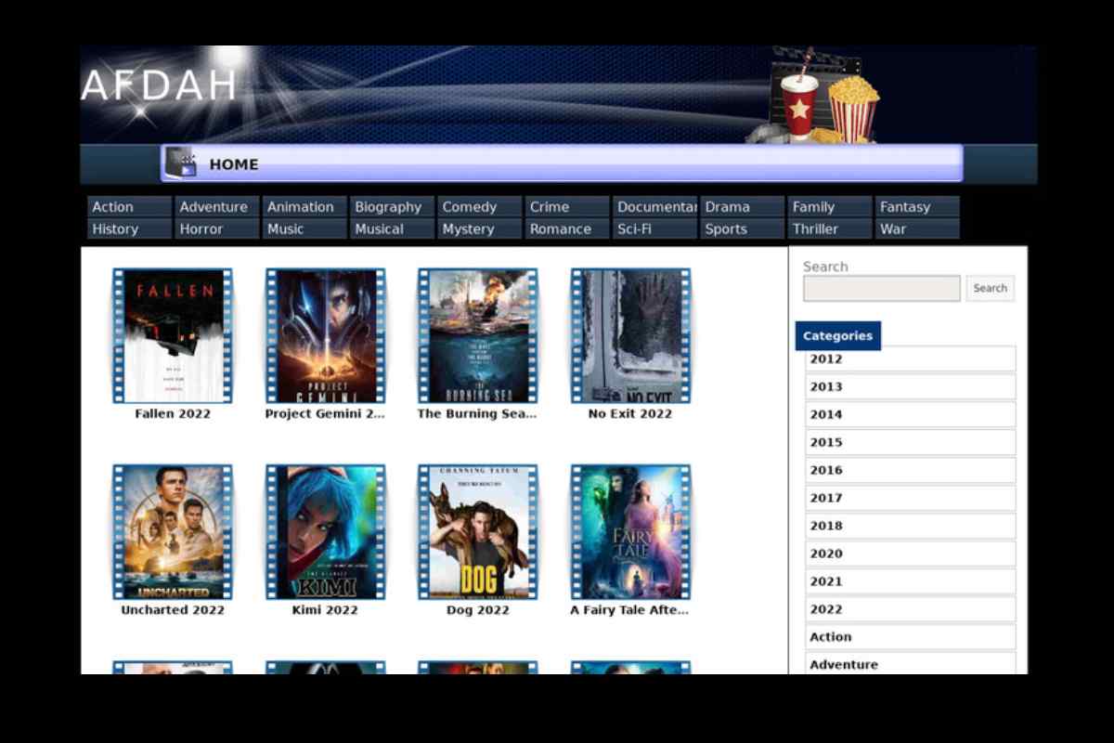Go to the History genre
The height and width of the screenshot is (743, 1114).
pos(130,229)
